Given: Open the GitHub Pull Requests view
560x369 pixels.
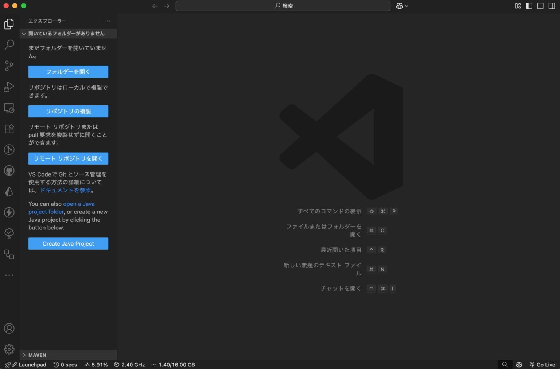Looking at the screenshot, I should pos(9,170).
